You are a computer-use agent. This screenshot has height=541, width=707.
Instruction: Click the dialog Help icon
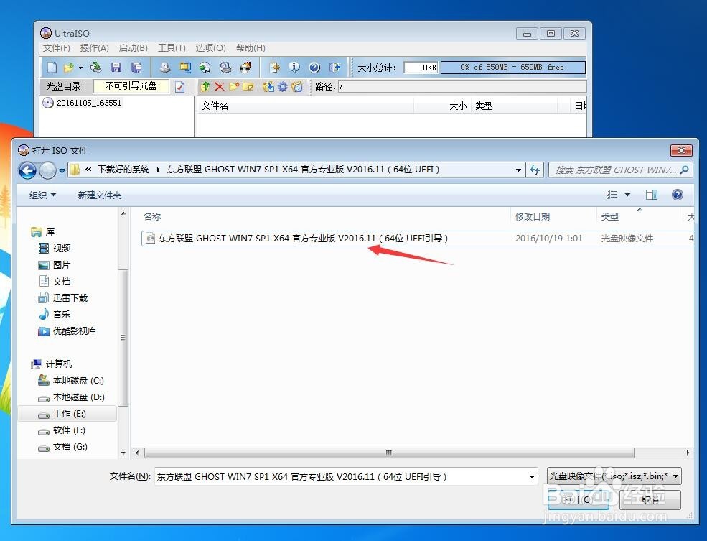click(x=678, y=195)
